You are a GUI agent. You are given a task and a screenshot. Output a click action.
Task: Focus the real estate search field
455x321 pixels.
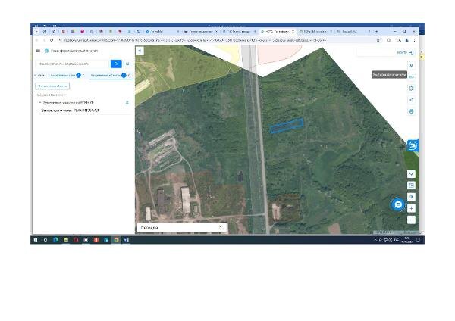73,64
